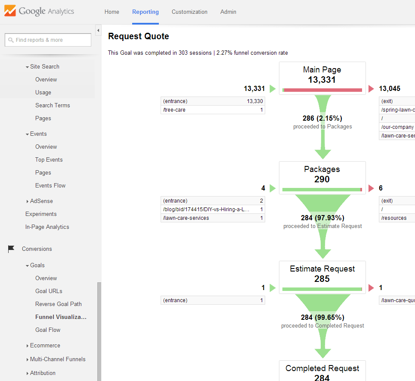The height and width of the screenshot is (381, 415).
Task: Click green entrance arrow beside Packages step
Action: (272, 188)
